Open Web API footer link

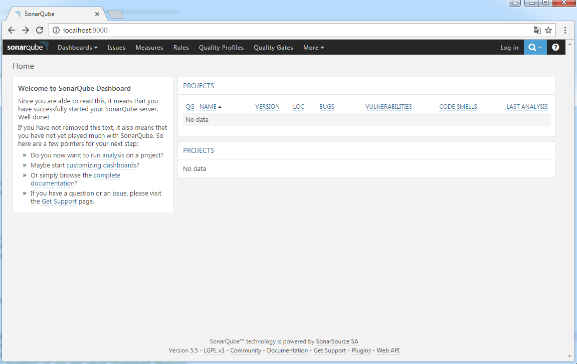tap(388, 350)
